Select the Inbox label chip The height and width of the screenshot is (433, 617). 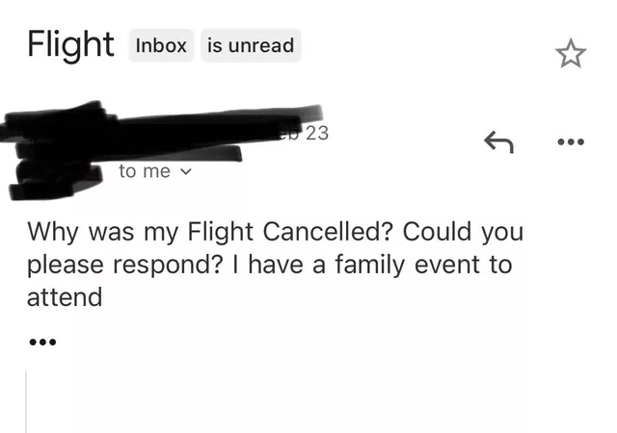[x=161, y=45]
